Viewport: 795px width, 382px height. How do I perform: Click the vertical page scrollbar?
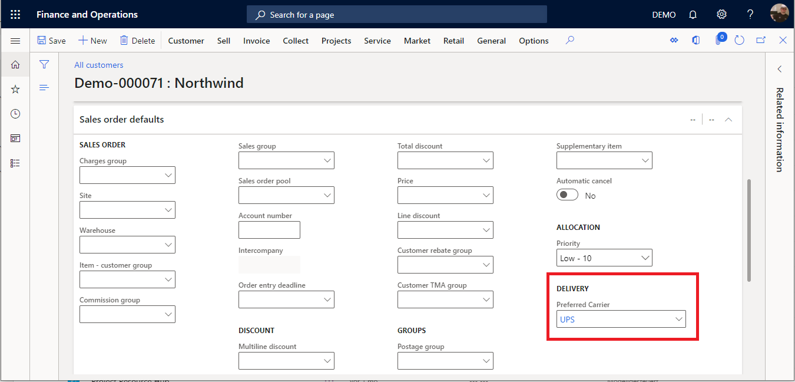coord(749,230)
